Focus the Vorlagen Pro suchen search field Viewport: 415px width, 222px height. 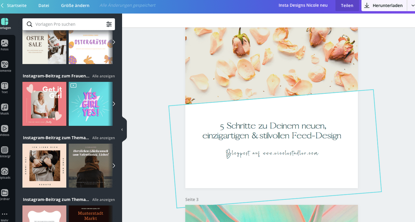click(68, 24)
